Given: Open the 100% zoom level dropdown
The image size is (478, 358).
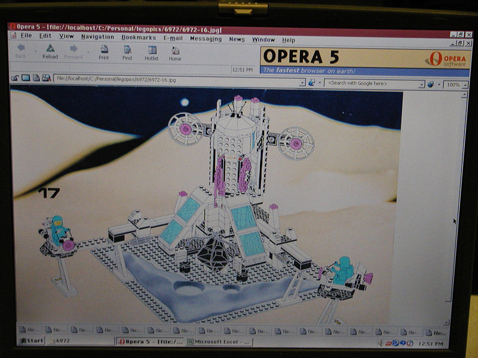Looking at the screenshot, I should [465, 85].
